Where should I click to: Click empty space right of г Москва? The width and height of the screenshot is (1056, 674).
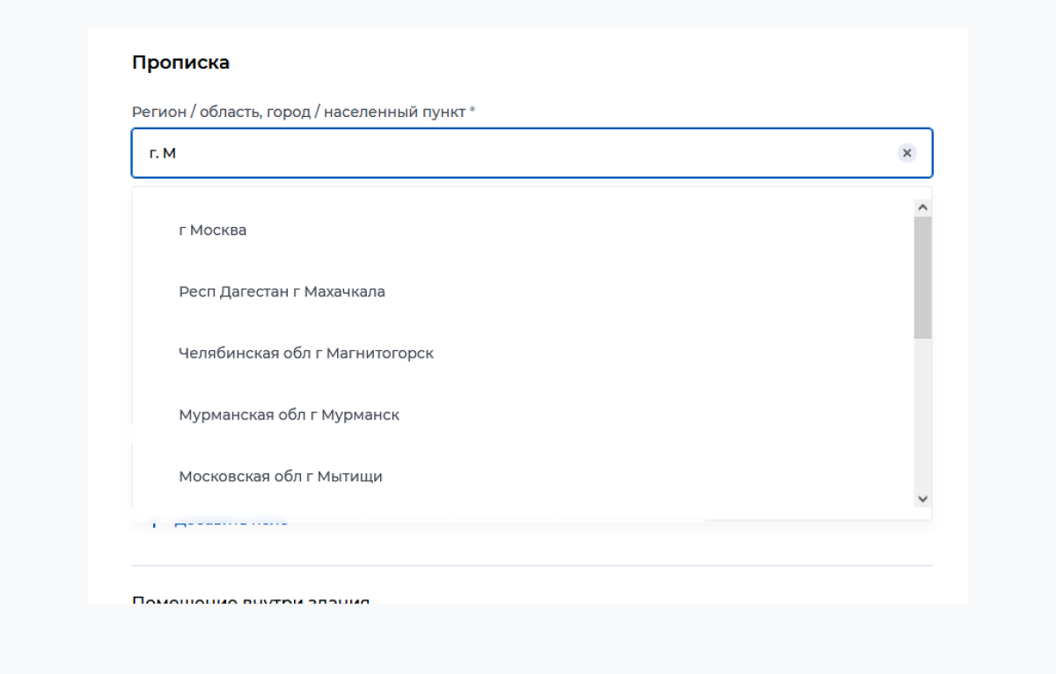[572, 230]
